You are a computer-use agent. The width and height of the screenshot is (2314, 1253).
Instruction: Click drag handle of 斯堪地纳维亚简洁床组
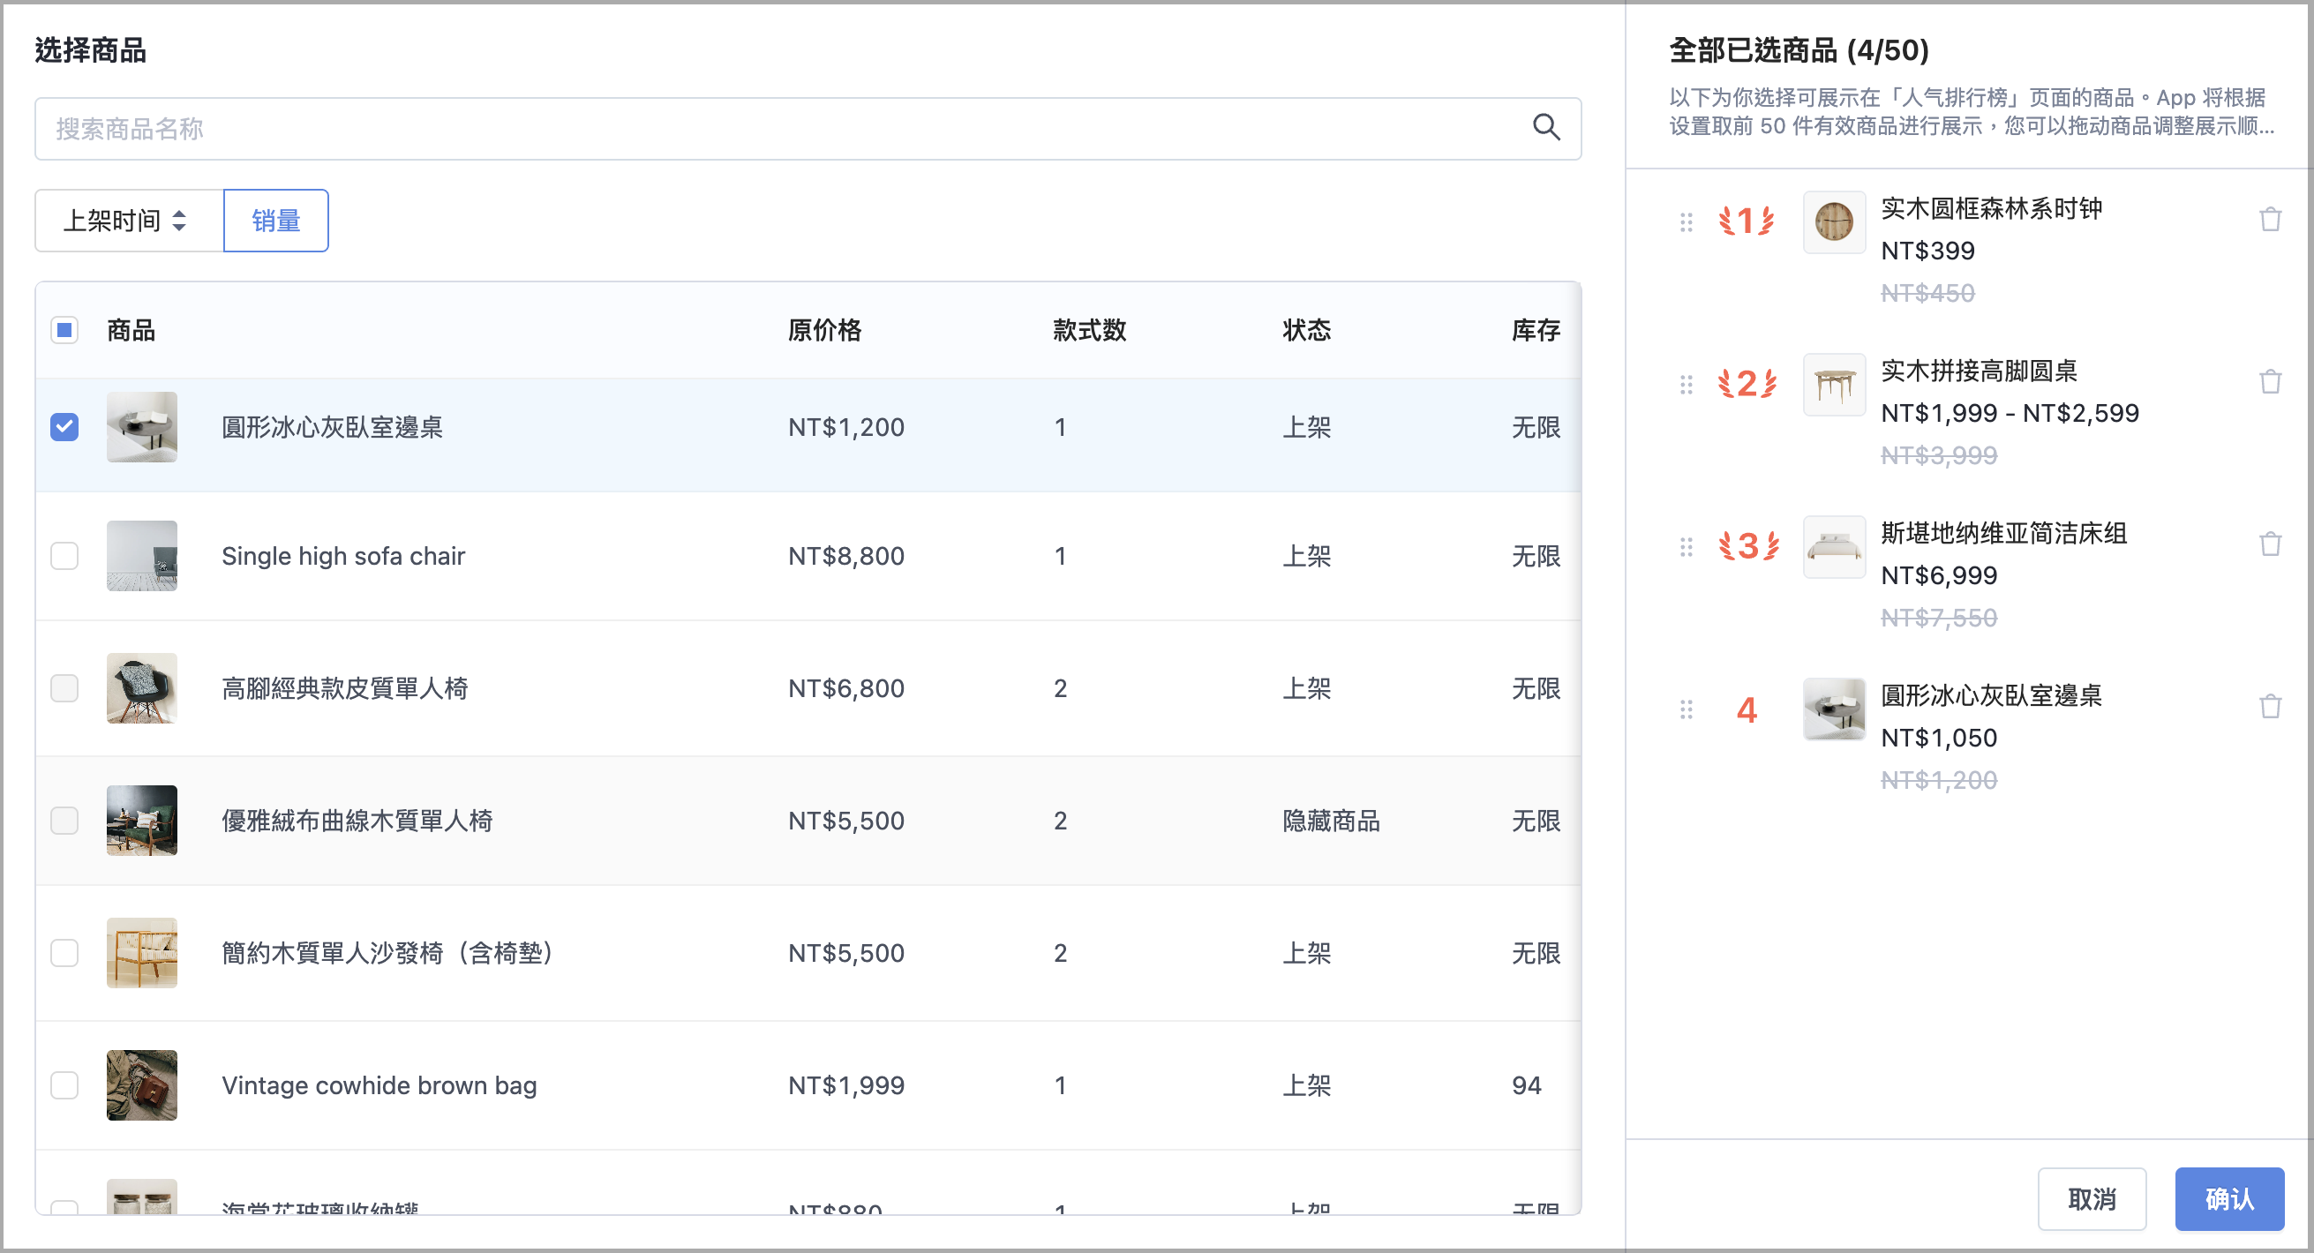[1687, 547]
